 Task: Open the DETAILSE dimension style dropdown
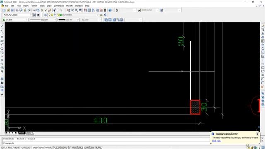[x=150, y=10]
